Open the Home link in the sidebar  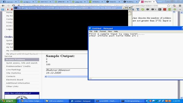point(9,12)
